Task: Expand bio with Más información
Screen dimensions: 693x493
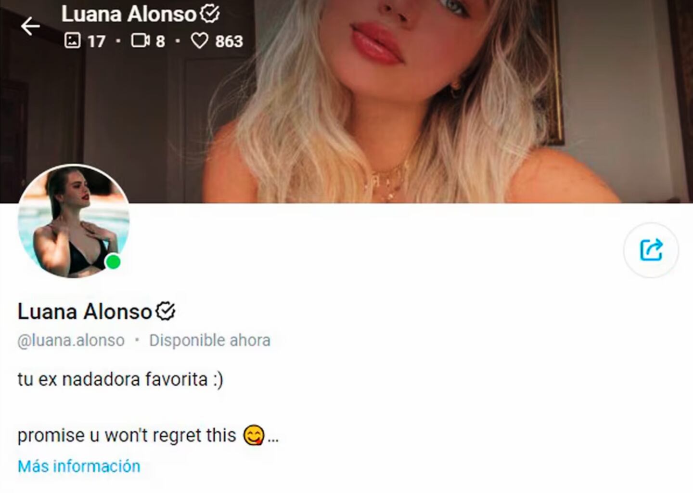Action: (79, 466)
